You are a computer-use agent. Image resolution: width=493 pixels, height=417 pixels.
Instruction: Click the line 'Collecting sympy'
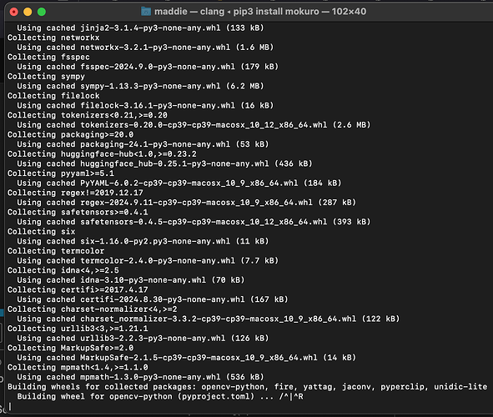click(46, 77)
